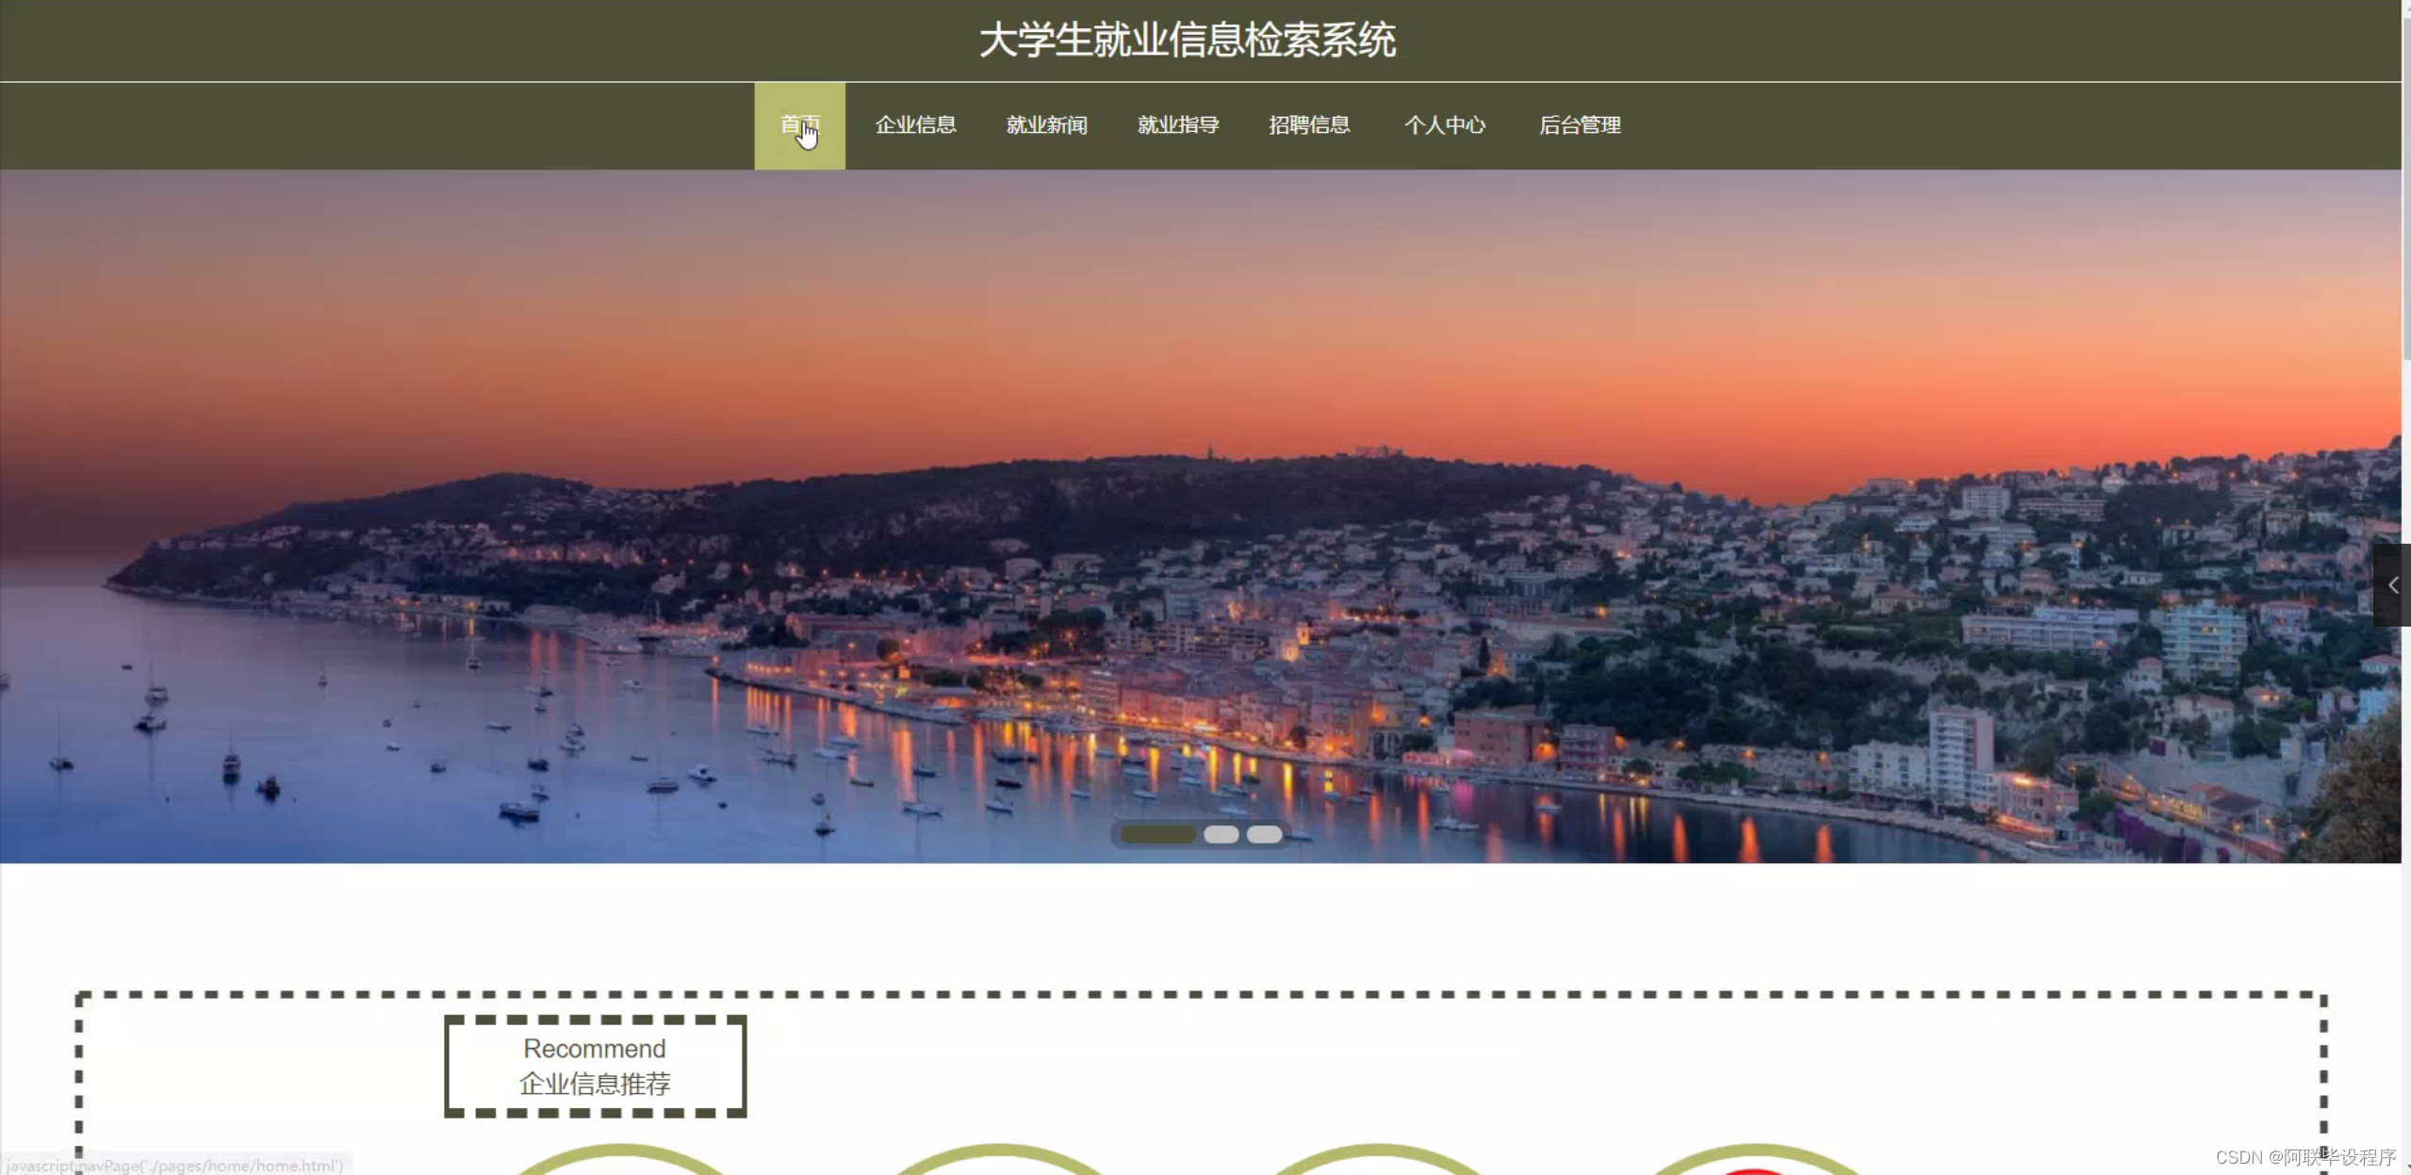Select 就业指导 in the navigation bar
The width and height of the screenshot is (2411, 1175).
[x=1177, y=125]
